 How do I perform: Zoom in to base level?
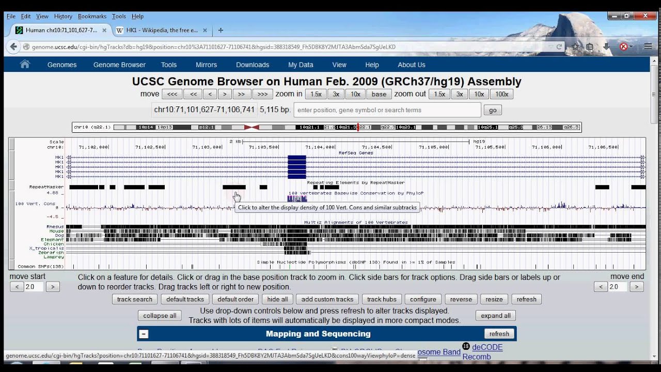(x=379, y=94)
